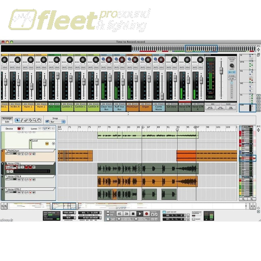Select the Pencil tool
Screen dimensions: 261x261
22,120
